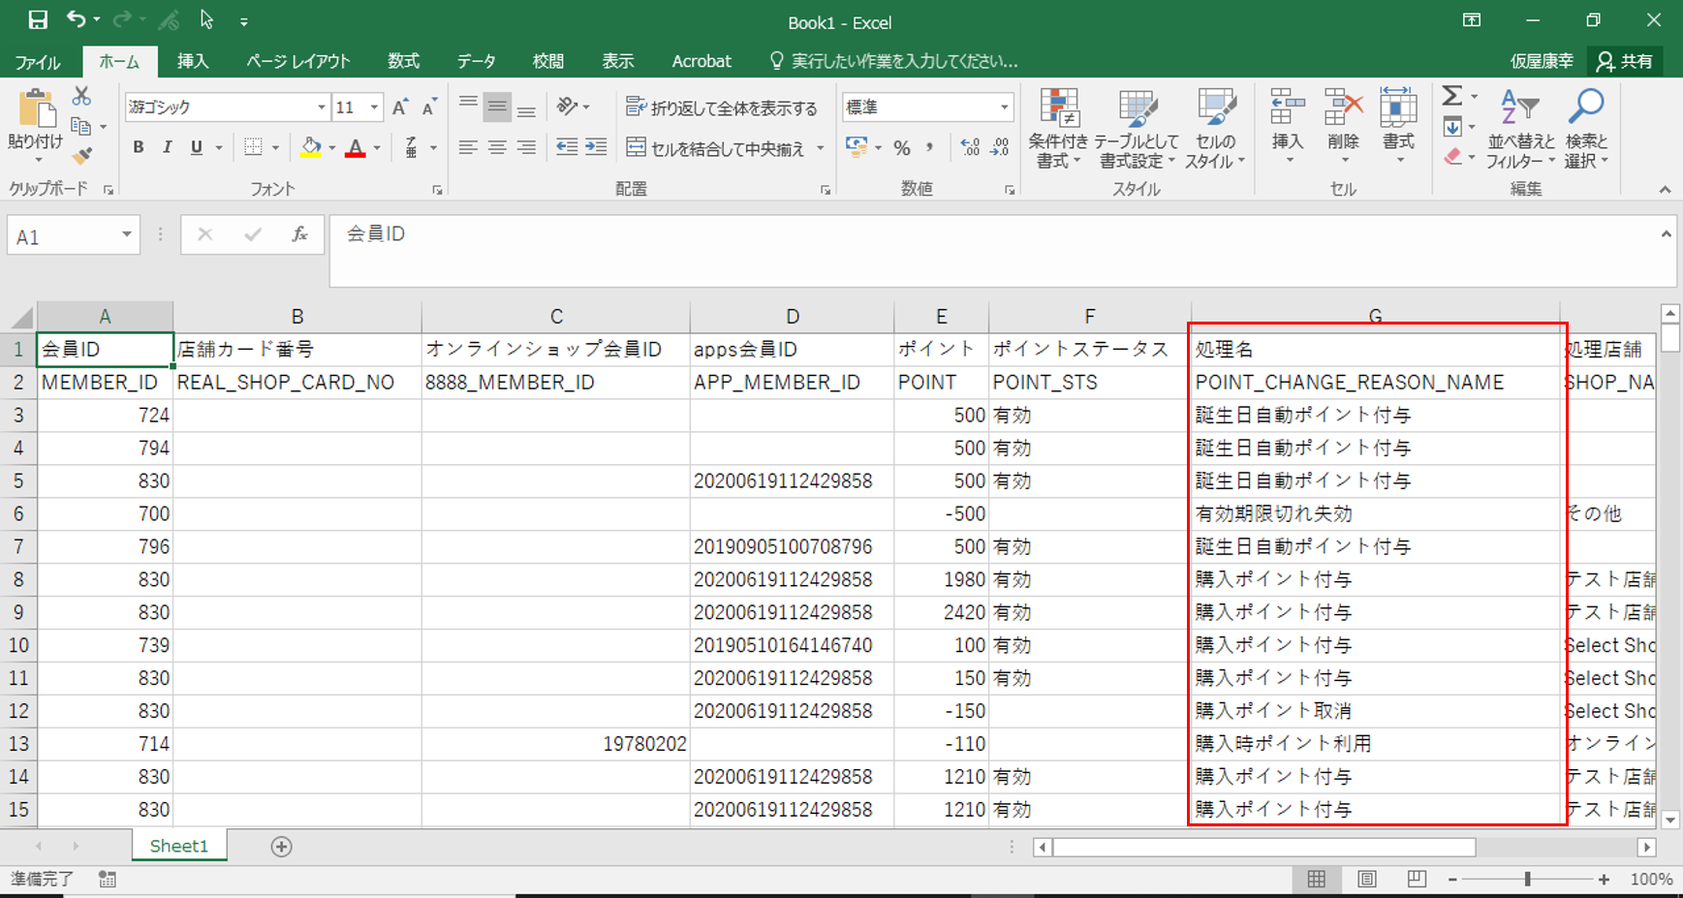Click the 共有 (Share) button
The image size is (1683, 898).
click(x=1625, y=61)
